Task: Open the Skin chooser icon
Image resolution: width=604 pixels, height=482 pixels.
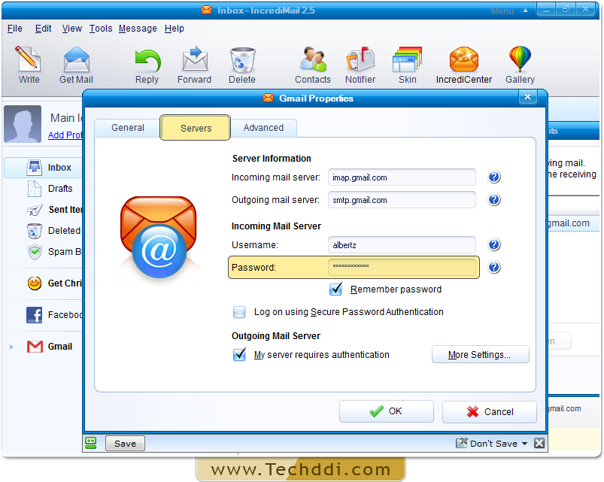Action: tap(407, 59)
